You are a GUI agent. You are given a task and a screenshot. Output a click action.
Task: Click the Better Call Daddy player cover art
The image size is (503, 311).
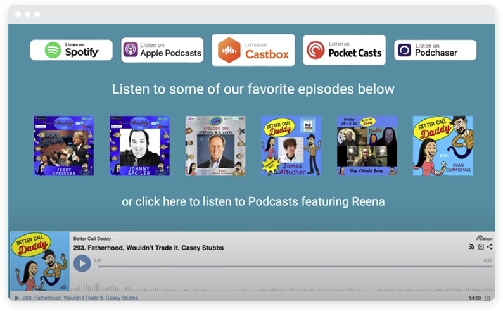[x=40, y=262]
